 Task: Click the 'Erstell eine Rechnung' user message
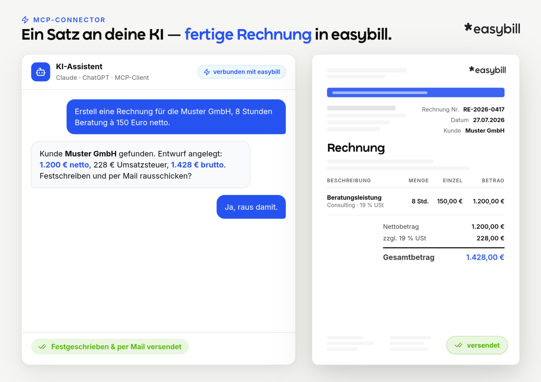pyautogui.click(x=176, y=117)
